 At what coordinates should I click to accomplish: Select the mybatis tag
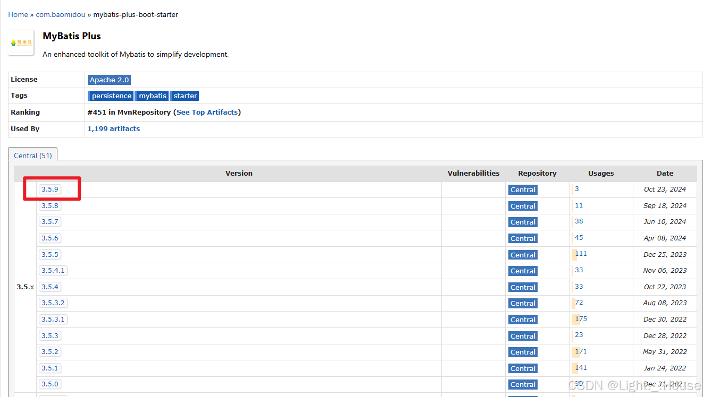coord(153,96)
